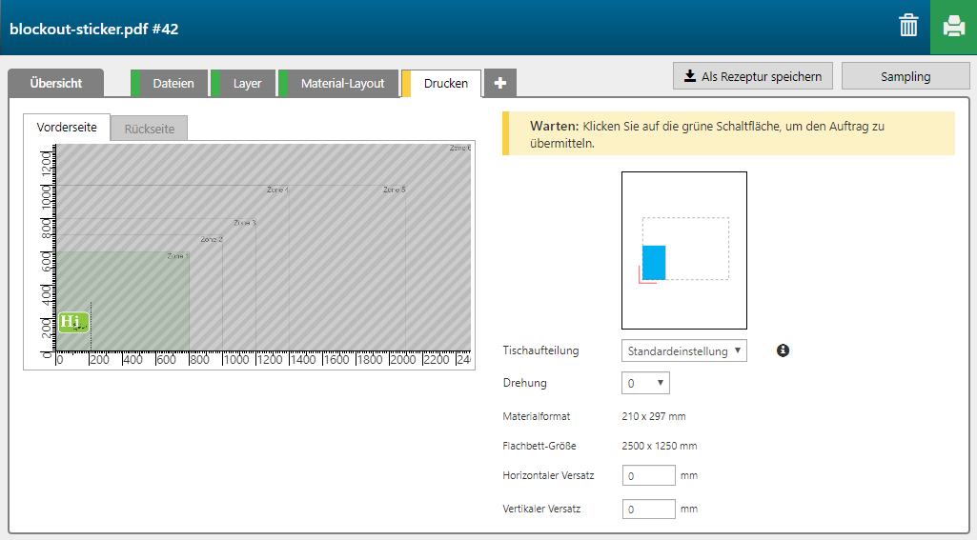Open the Tischaufteilung Standardeinstellung dropdown

[x=683, y=351]
